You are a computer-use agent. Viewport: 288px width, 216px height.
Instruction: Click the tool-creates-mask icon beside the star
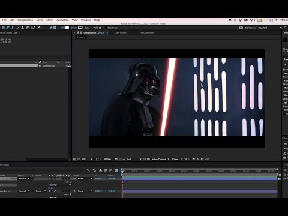[55, 28]
